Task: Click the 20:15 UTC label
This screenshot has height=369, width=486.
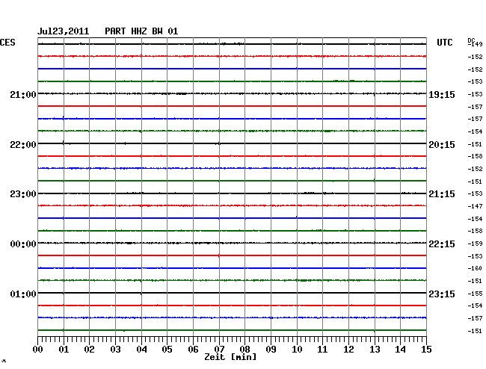Action: tap(441, 144)
